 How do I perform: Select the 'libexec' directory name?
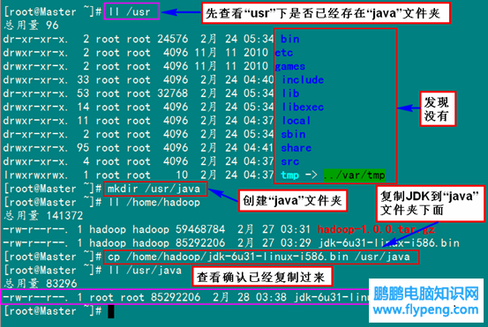303,107
